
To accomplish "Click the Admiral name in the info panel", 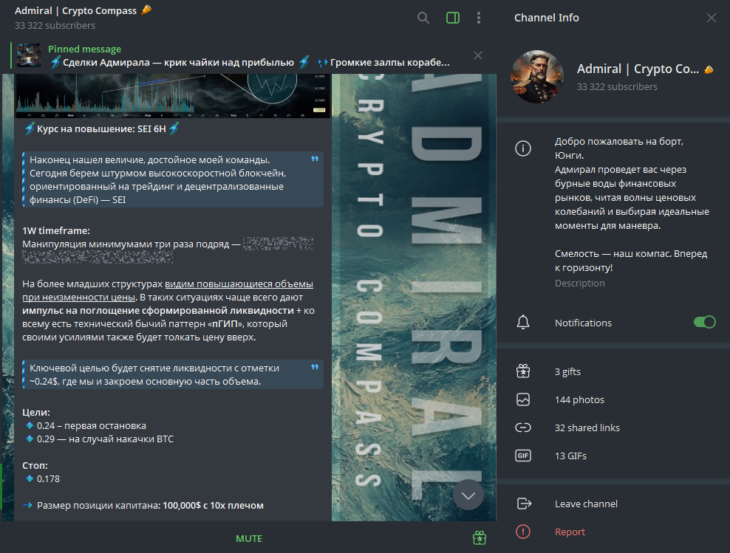I will point(638,69).
